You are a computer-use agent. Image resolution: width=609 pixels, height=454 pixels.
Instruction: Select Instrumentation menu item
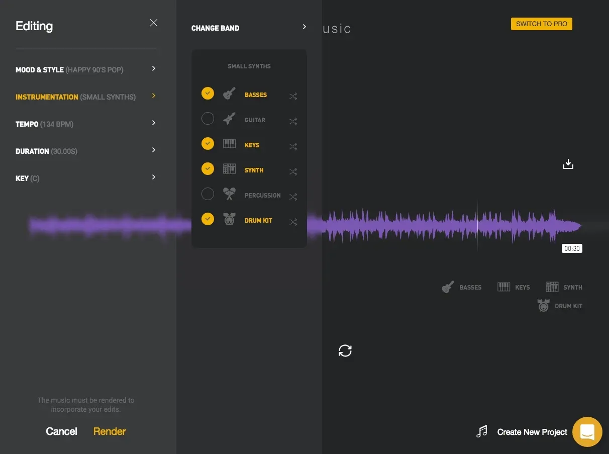(x=86, y=97)
